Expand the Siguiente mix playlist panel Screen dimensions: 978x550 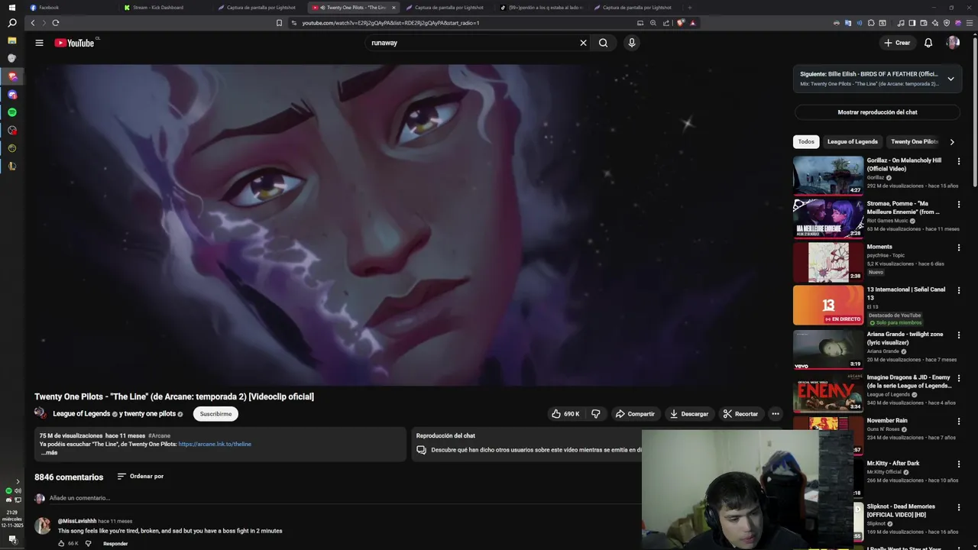950,79
